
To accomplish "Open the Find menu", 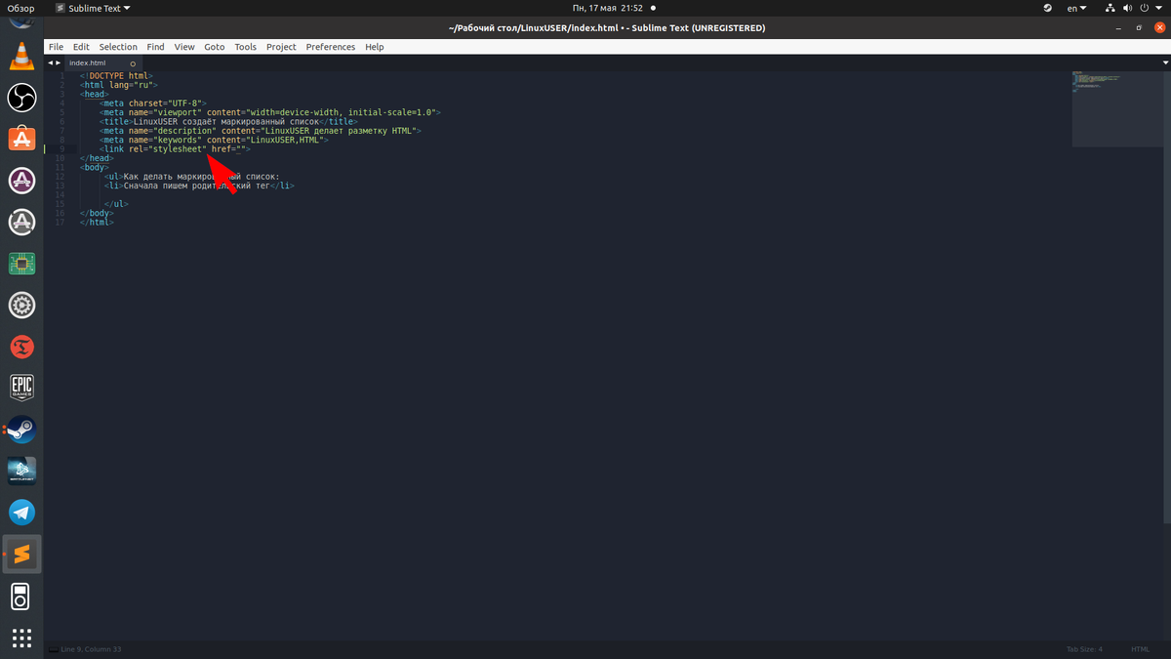I will 156,47.
